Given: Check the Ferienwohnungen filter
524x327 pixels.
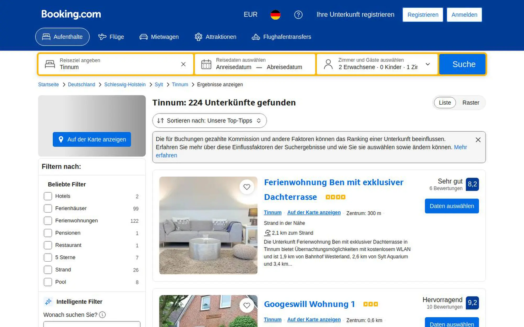Looking at the screenshot, I should [48, 221].
